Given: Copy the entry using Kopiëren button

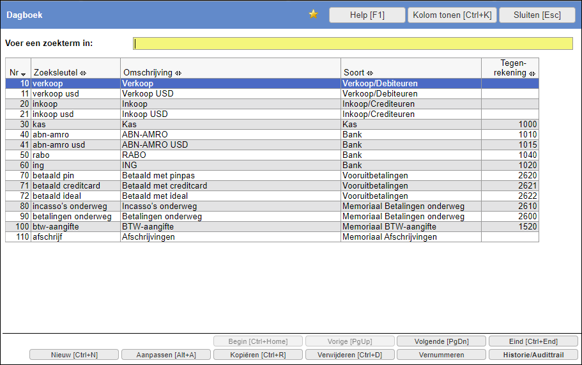Looking at the screenshot, I should click(x=257, y=355).
